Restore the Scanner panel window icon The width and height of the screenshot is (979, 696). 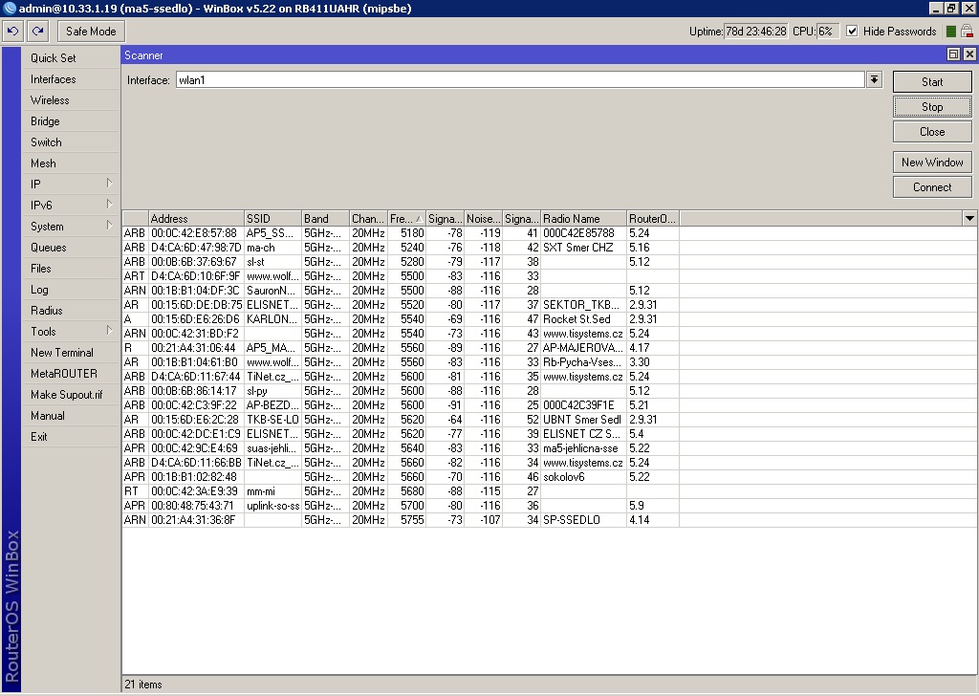click(953, 54)
